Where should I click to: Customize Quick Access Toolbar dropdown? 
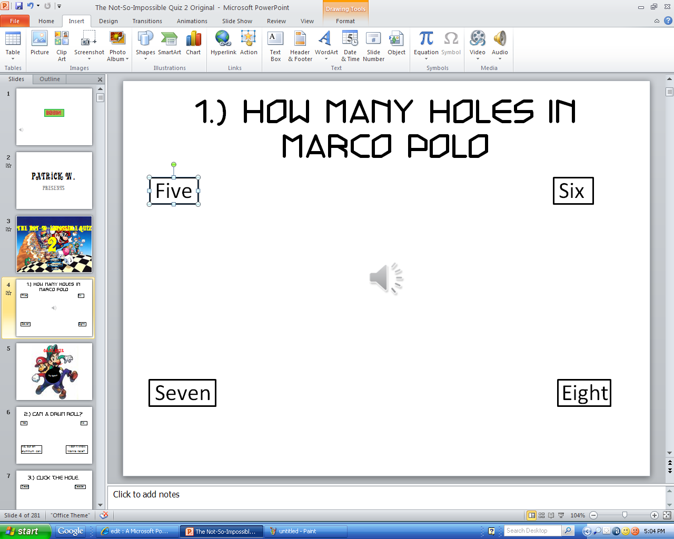(59, 6)
